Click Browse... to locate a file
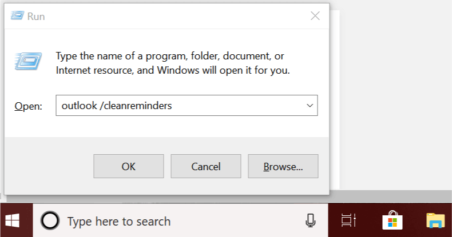 coord(283,166)
